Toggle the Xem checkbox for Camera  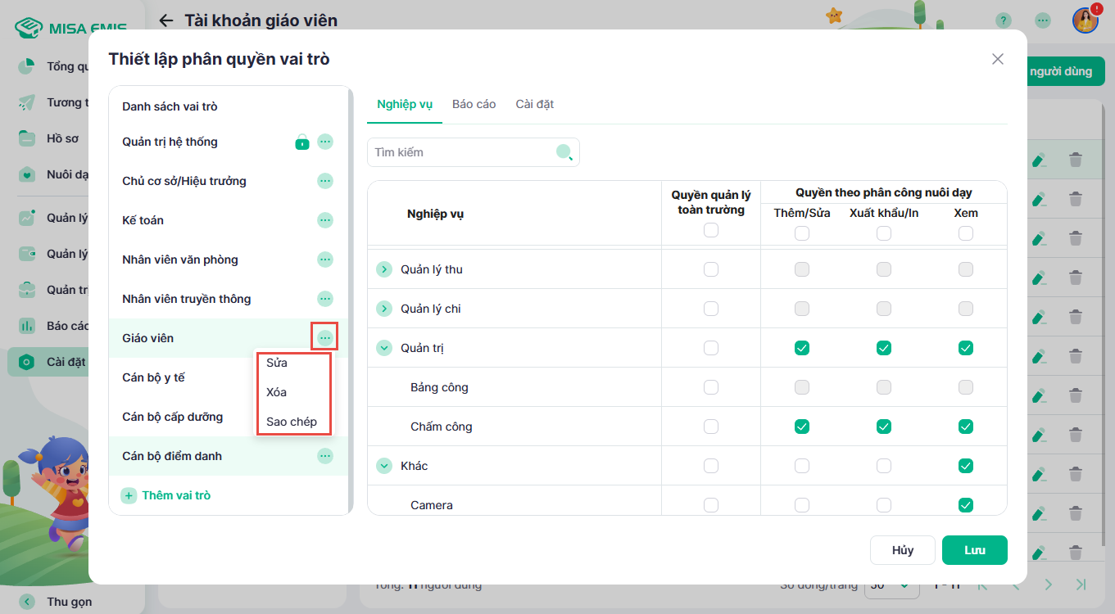[x=966, y=505]
